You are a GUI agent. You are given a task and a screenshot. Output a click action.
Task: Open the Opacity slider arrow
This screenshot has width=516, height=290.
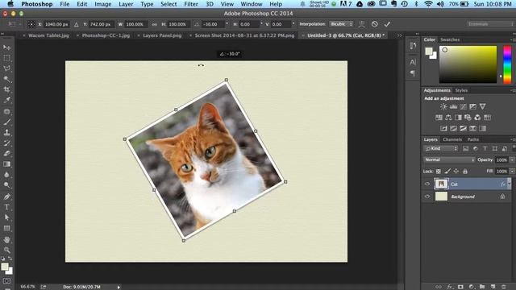coord(512,159)
